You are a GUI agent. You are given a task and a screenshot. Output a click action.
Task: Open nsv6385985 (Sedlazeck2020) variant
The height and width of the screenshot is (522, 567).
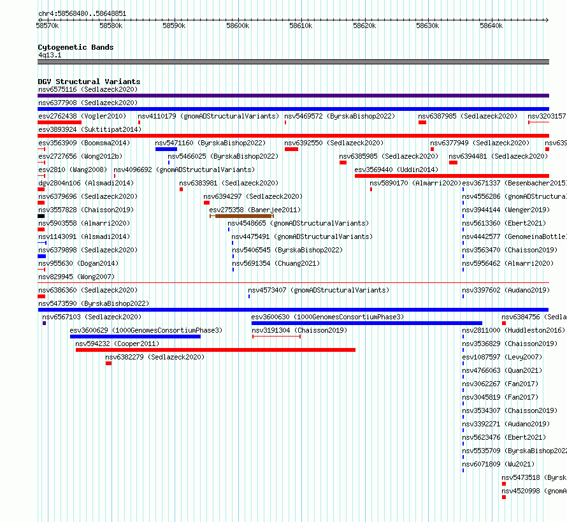389,156
